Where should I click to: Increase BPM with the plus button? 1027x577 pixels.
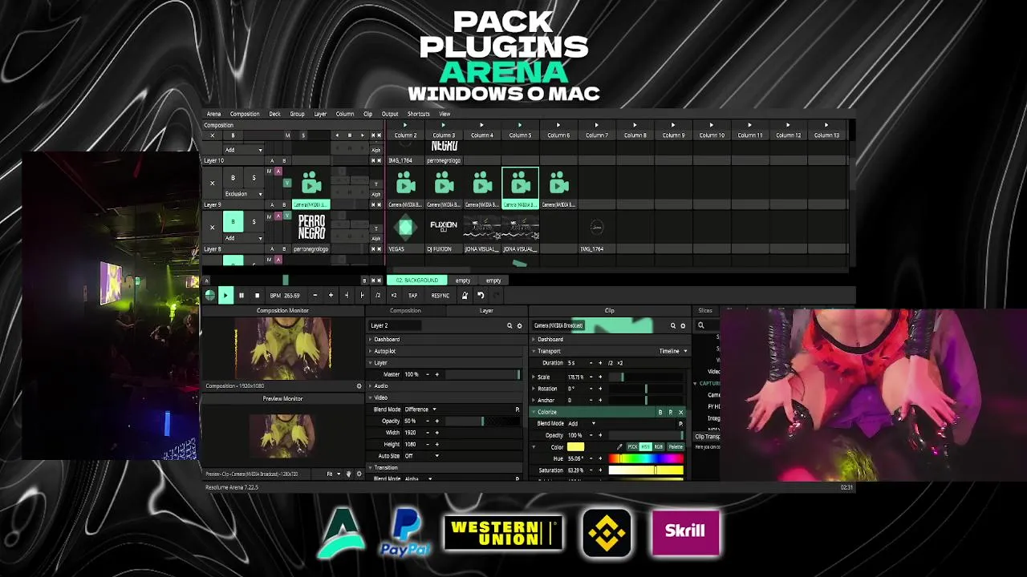331,296
